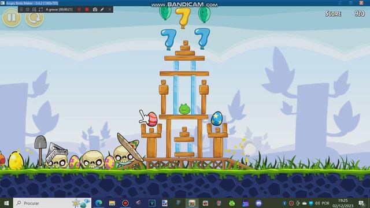Image resolution: width=370 pixels, height=208 pixels.
Task: Click the cloud icon in the system tray
Action: [305, 203]
